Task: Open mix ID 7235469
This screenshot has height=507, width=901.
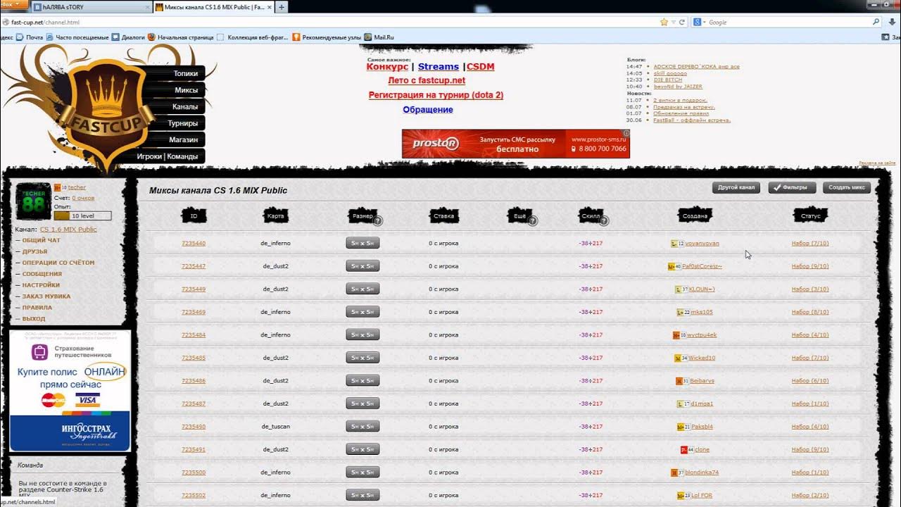Action: [x=194, y=312]
